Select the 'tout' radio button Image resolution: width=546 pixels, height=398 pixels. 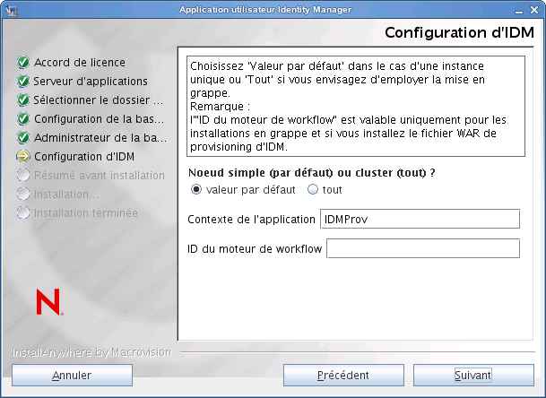(313, 189)
